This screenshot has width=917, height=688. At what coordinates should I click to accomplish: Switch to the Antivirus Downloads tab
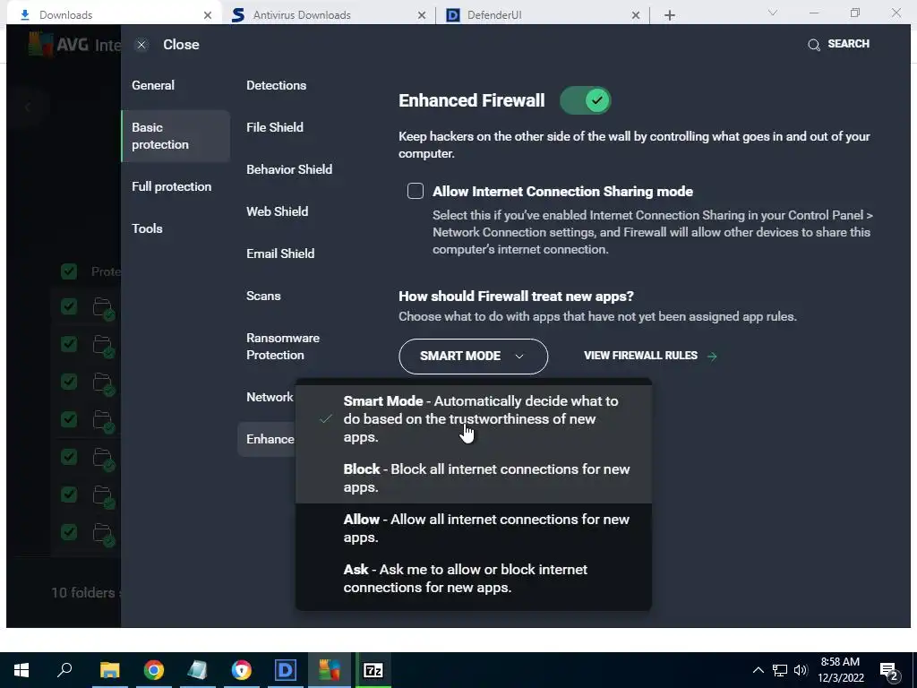[x=328, y=15]
